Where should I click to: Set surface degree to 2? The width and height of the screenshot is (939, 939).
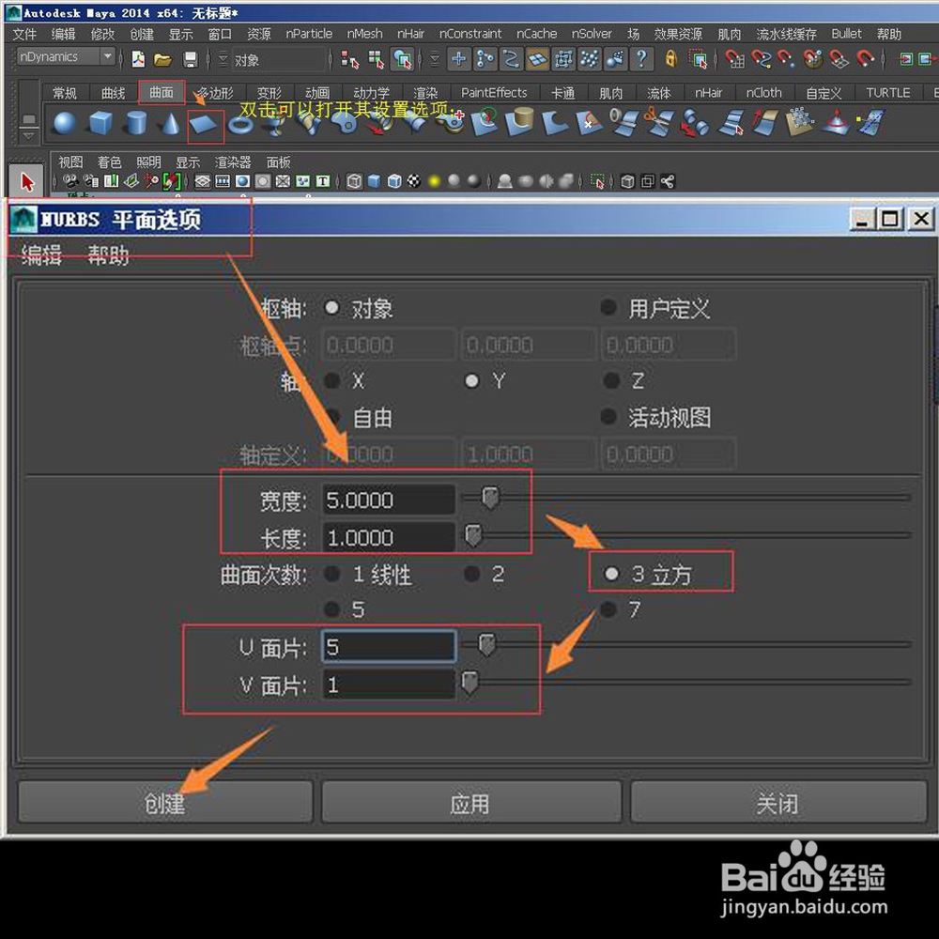472,574
